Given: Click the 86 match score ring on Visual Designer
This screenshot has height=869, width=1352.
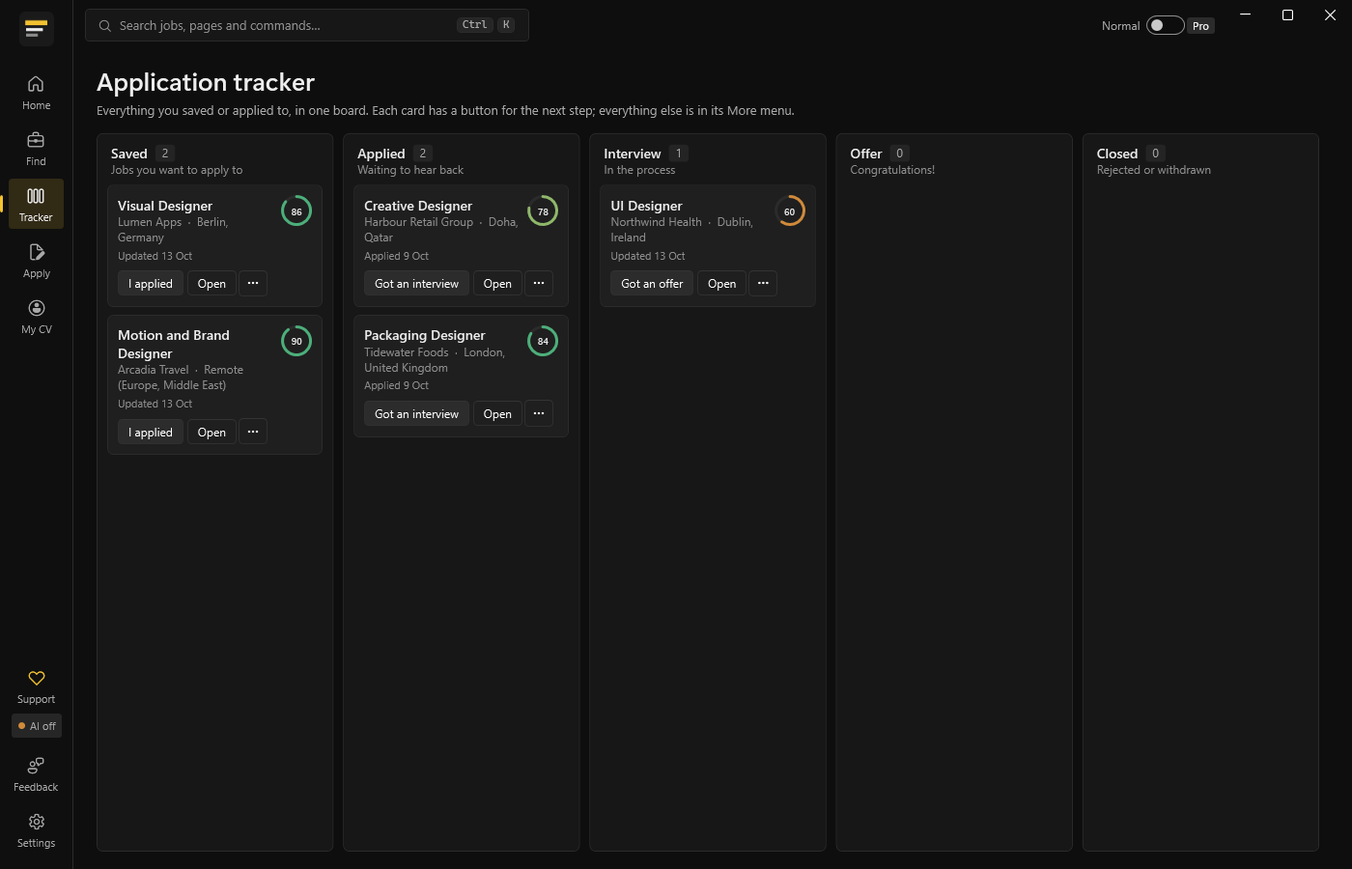Looking at the screenshot, I should point(296,211).
